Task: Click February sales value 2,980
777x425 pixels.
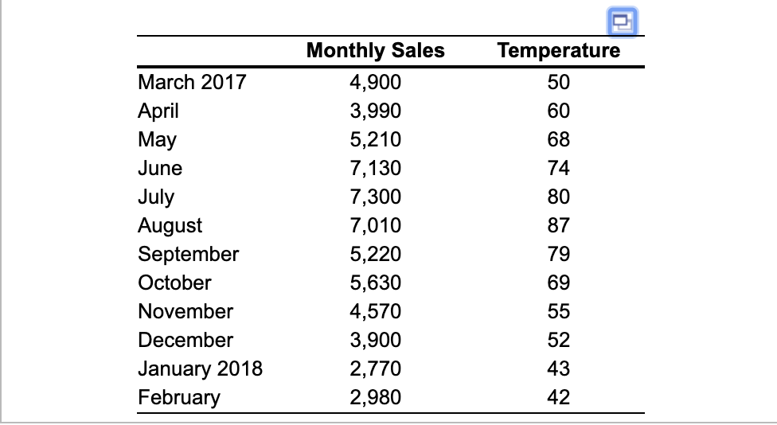Action: click(x=376, y=397)
